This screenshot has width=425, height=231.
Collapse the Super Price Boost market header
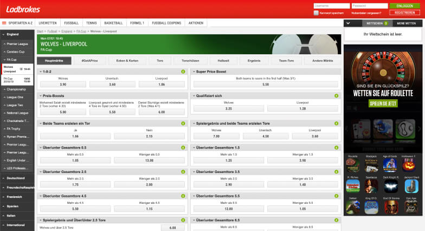point(266,72)
